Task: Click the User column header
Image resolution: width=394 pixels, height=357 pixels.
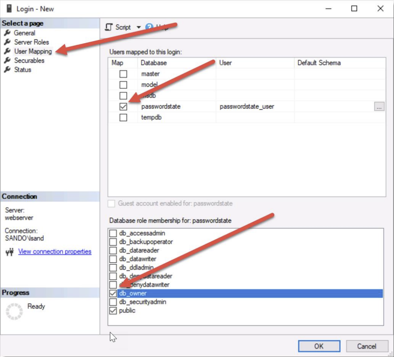Action: pos(255,63)
